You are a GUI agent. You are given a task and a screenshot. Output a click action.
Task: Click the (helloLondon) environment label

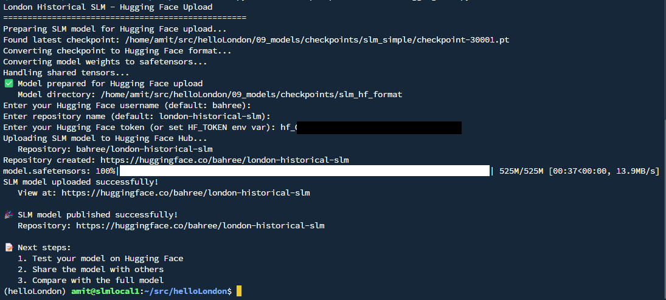35,291
